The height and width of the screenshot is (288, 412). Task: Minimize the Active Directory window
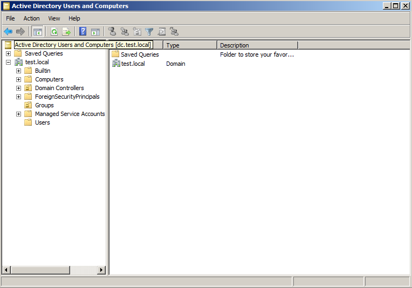click(386, 6)
